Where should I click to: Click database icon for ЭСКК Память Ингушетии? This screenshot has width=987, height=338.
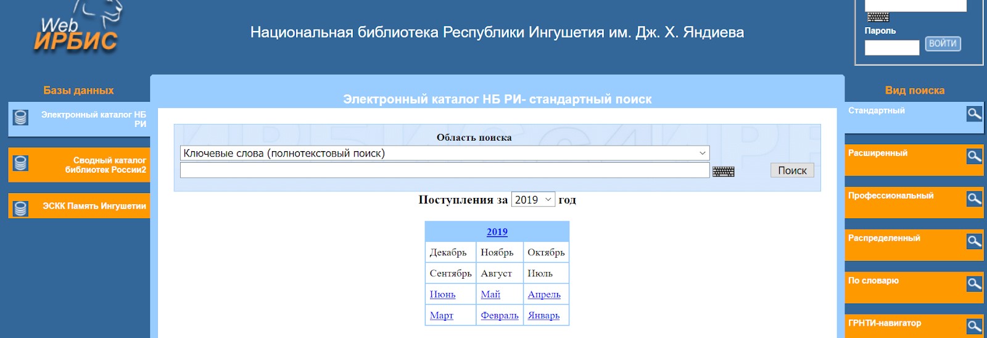[20, 208]
